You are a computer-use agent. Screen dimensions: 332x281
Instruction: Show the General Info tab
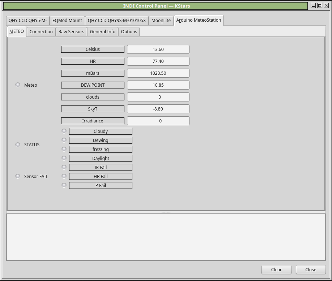tap(102, 32)
